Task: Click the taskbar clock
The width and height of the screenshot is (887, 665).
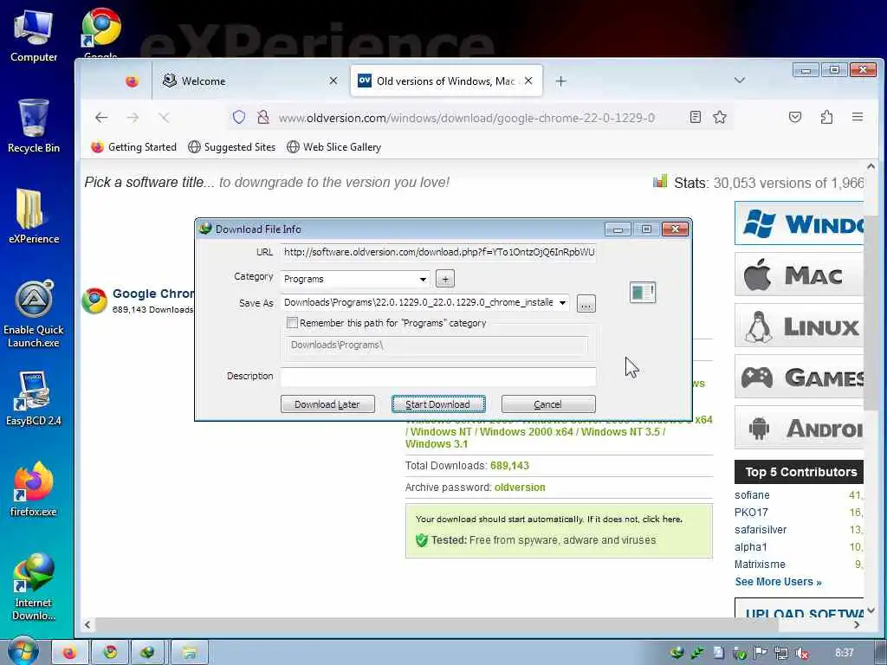Action: 844,653
